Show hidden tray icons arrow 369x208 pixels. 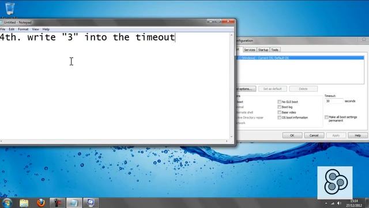tap(326, 203)
